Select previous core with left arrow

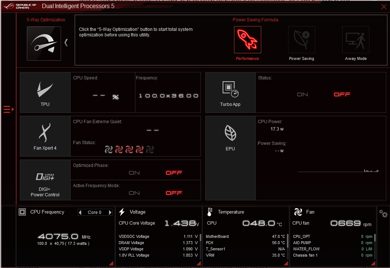pyautogui.click(x=80, y=212)
